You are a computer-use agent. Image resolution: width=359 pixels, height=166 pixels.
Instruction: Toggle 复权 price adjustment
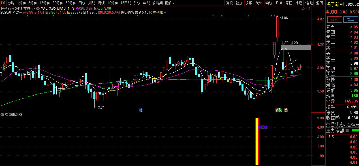(x=229, y=3)
